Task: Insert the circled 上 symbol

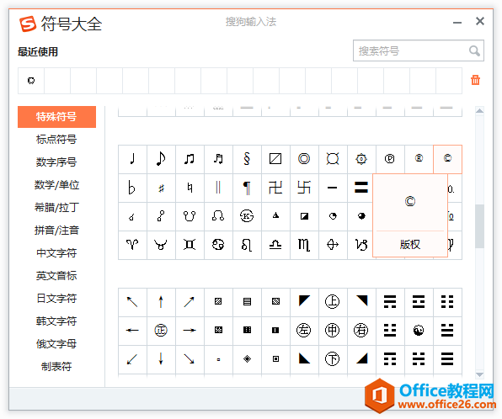Action: pyautogui.click(x=333, y=301)
